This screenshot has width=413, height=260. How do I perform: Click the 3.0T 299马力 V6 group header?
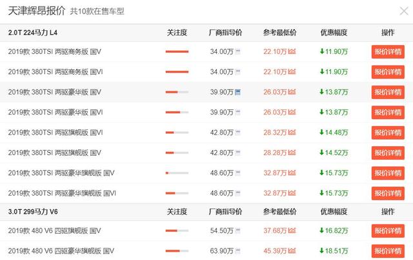coord(33,212)
